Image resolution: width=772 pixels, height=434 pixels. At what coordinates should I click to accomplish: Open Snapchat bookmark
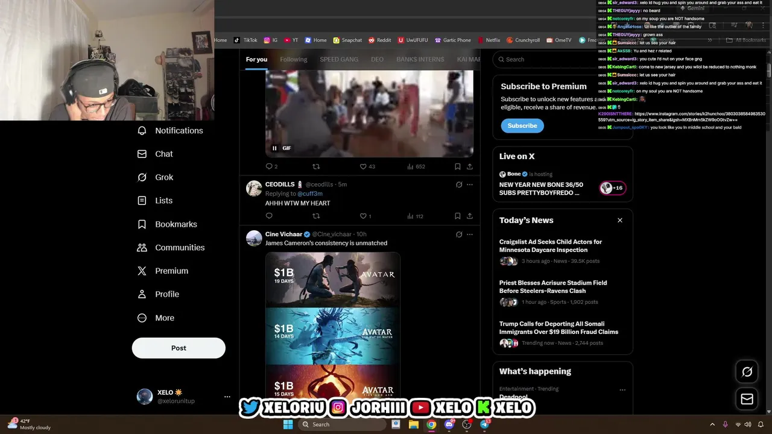(347, 40)
